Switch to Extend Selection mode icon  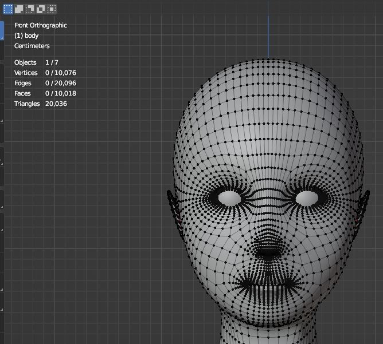click(18, 9)
